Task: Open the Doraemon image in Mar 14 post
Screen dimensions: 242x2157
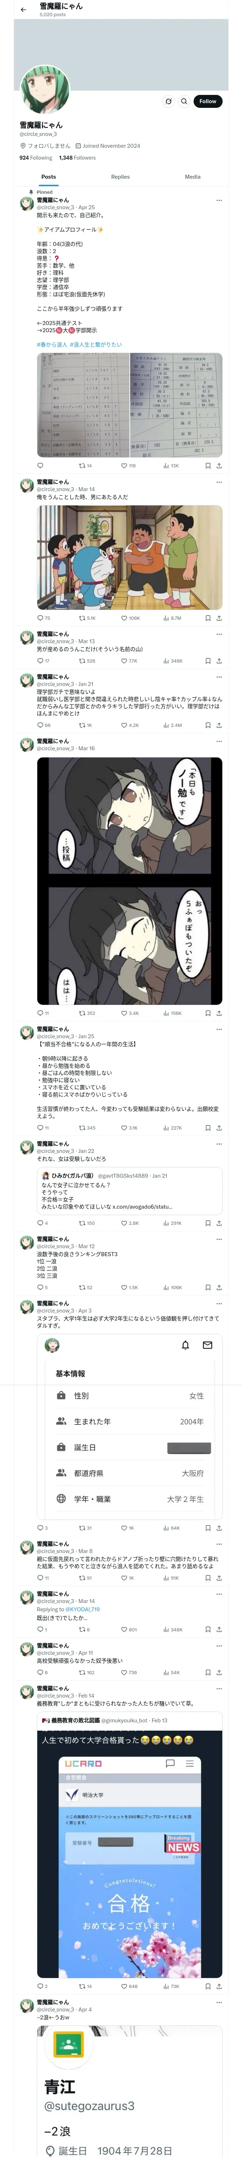Action: click(x=129, y=557)
